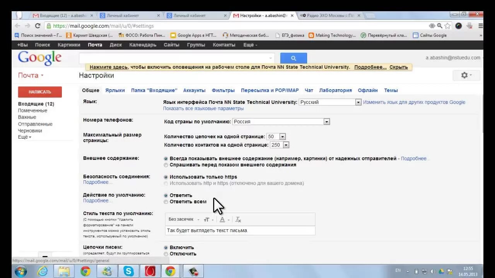Viewport: 495px width, 278px height.
Task: Open 'Ещё' menu in black Google bar
Action: point(250,45)
